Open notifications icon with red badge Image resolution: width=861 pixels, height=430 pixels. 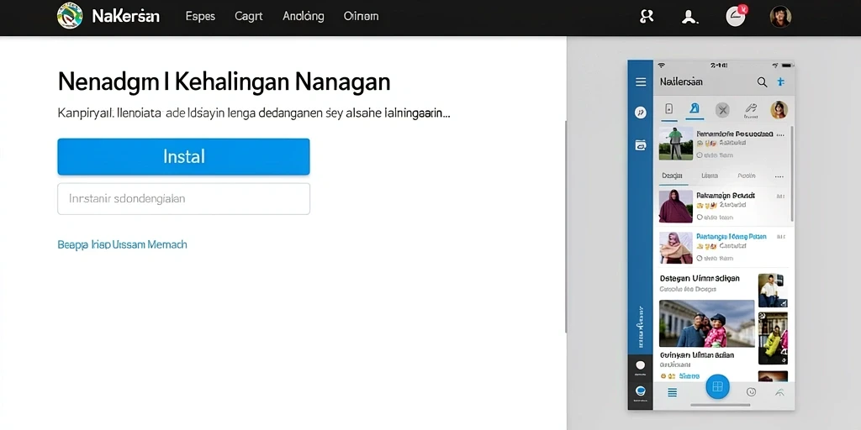click(x=736, y=16)
